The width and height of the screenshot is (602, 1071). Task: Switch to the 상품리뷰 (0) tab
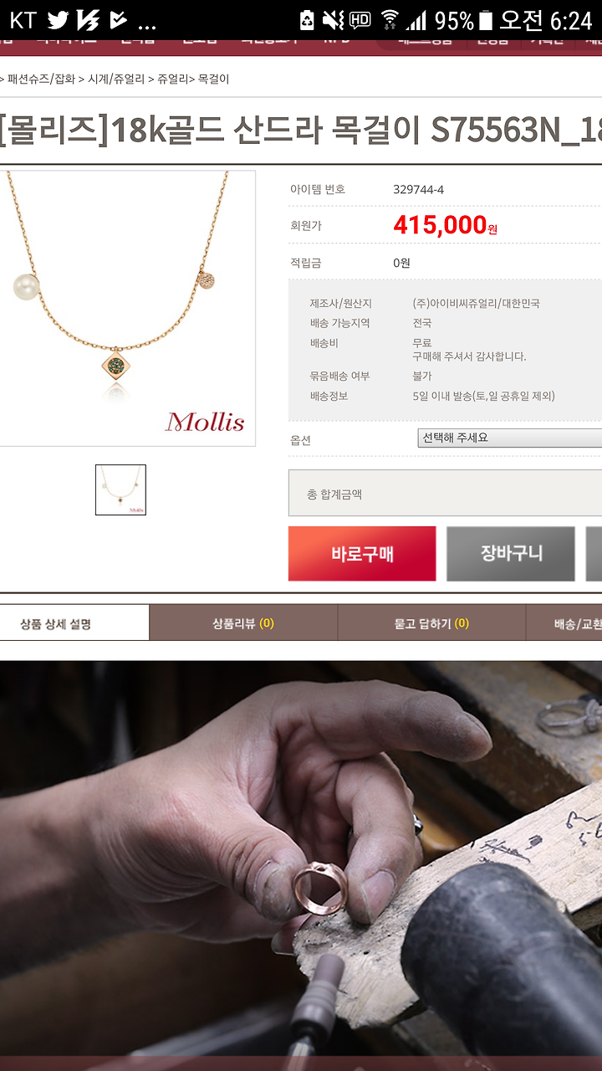tap(243, 623)
